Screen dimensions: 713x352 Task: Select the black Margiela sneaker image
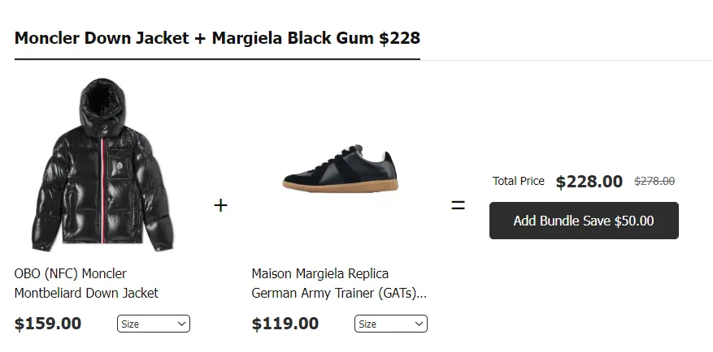click(x=340, y=172)
